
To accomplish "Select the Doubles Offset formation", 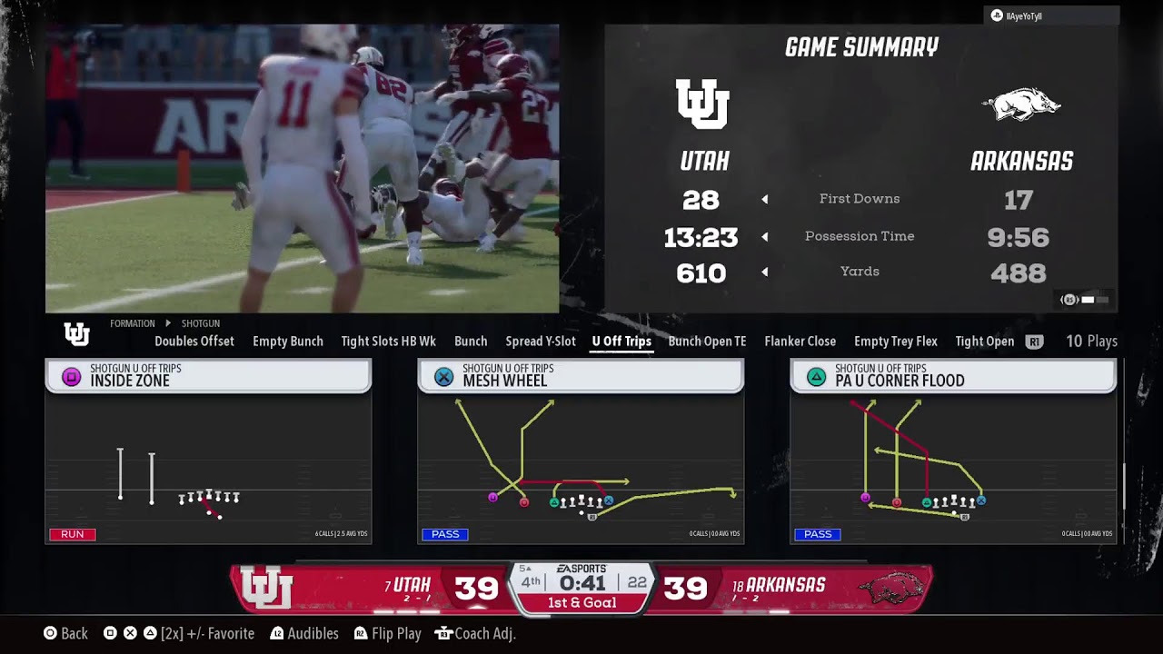I will [x=194, y=342].
